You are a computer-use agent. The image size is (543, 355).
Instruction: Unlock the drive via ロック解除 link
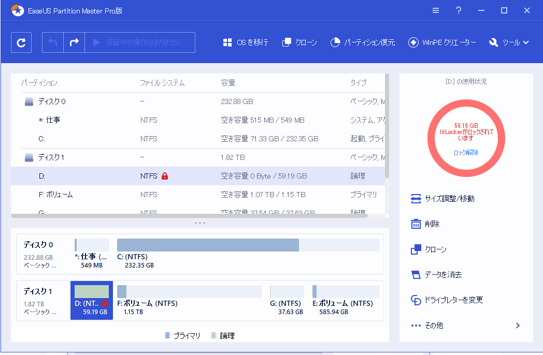466,152
